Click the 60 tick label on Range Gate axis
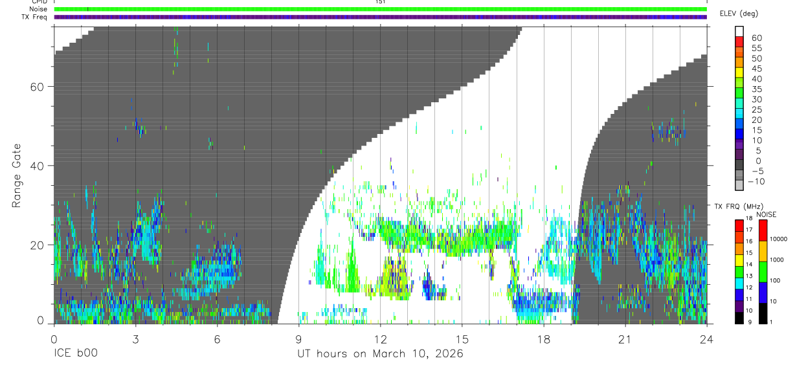Image resolution: width=795 pixels, height=367 pixels. point(38,87)
